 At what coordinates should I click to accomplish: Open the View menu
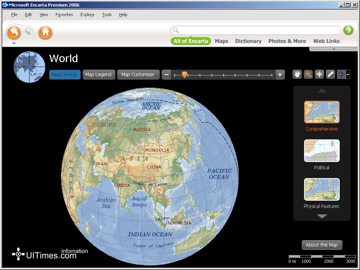click(x=44, y=15)
